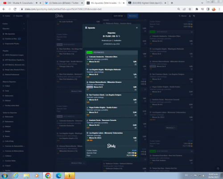223x179 pixels.
Task: Copy the bet ID 75.061.195
Action: point(117,36)
